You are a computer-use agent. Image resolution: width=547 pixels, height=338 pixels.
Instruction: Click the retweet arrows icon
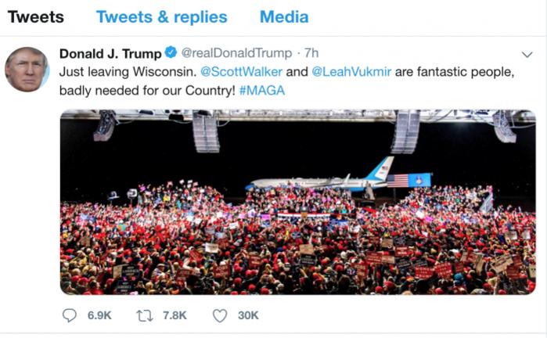[x=144, y=315]
